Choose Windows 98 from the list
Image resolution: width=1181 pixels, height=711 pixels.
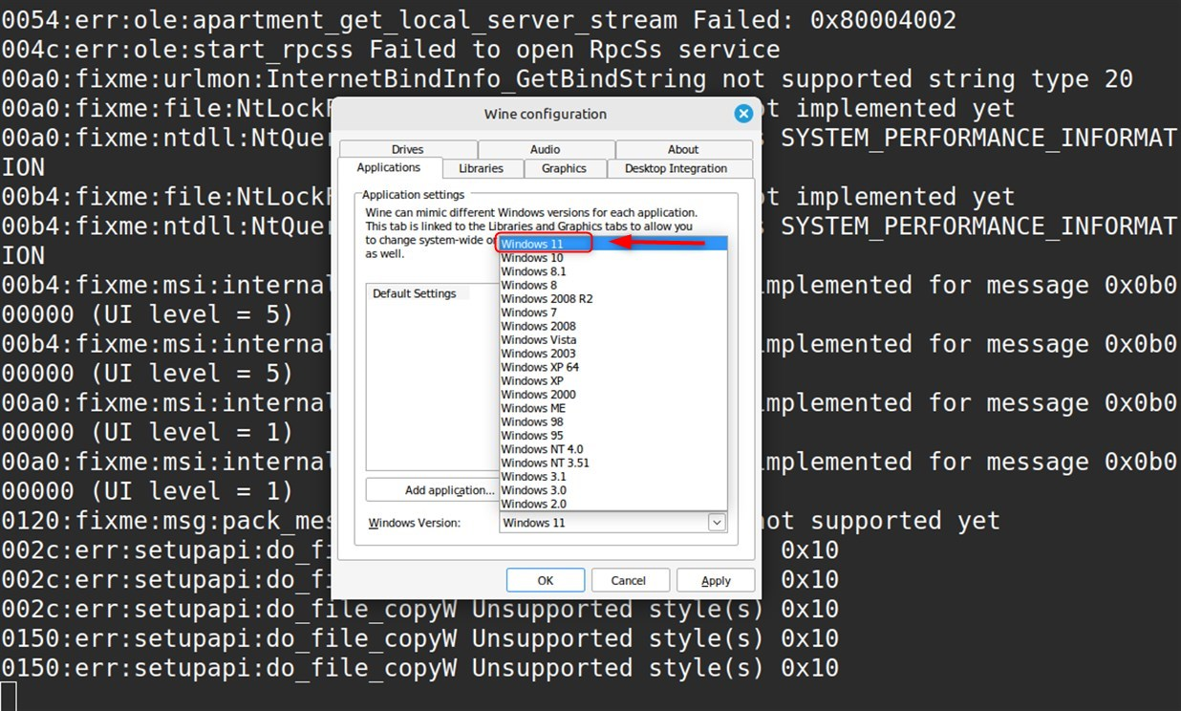click(612, 421)
